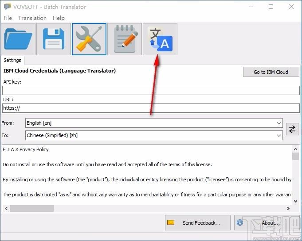The image size is (302, 241).
Task: Click the horizontal scroll left arrow
Action: (x=6, y=209)
